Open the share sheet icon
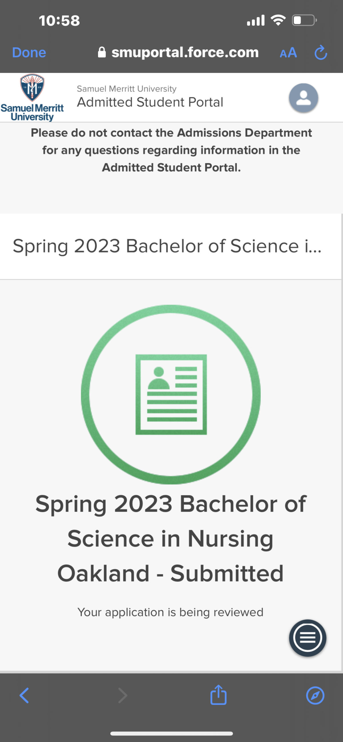The height and width of the screenshot is (742, 343). [218, 695]
